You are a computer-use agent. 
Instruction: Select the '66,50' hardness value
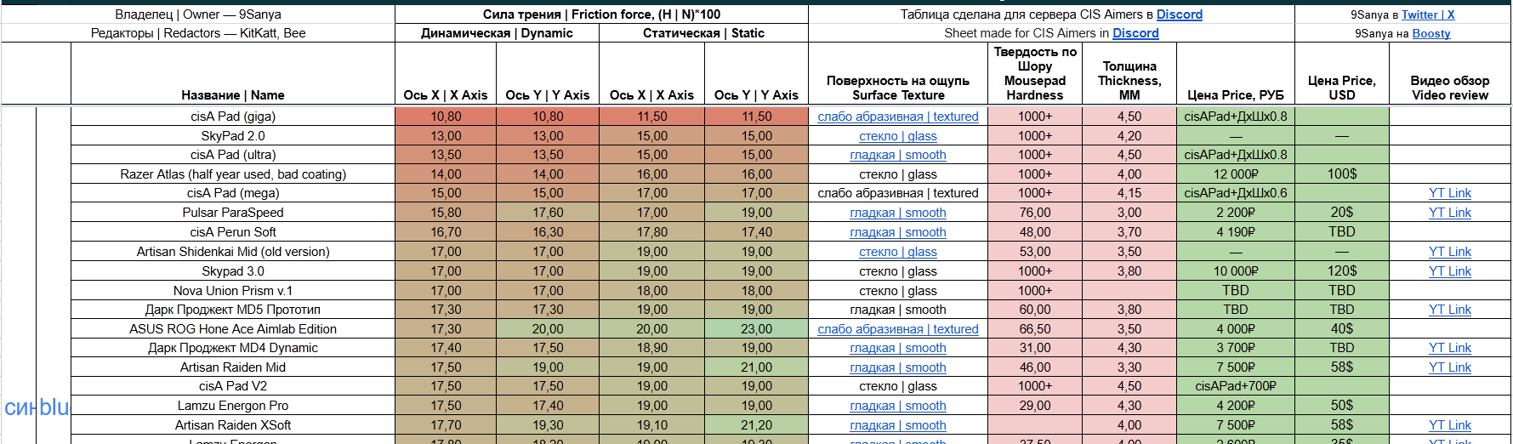(1035, 329)
